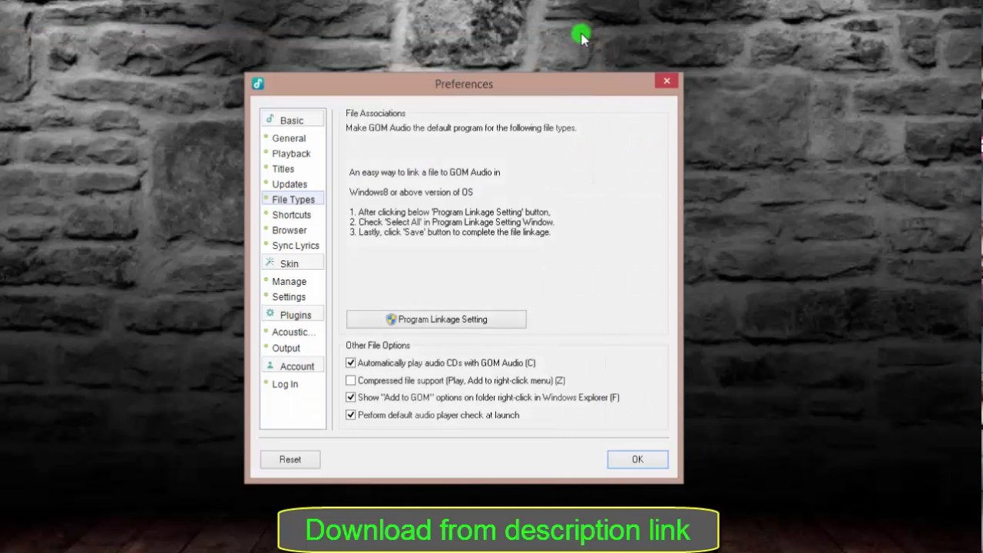The image size is (983, 553).
Task: Open the General preferences page
Action: point(289,138)
